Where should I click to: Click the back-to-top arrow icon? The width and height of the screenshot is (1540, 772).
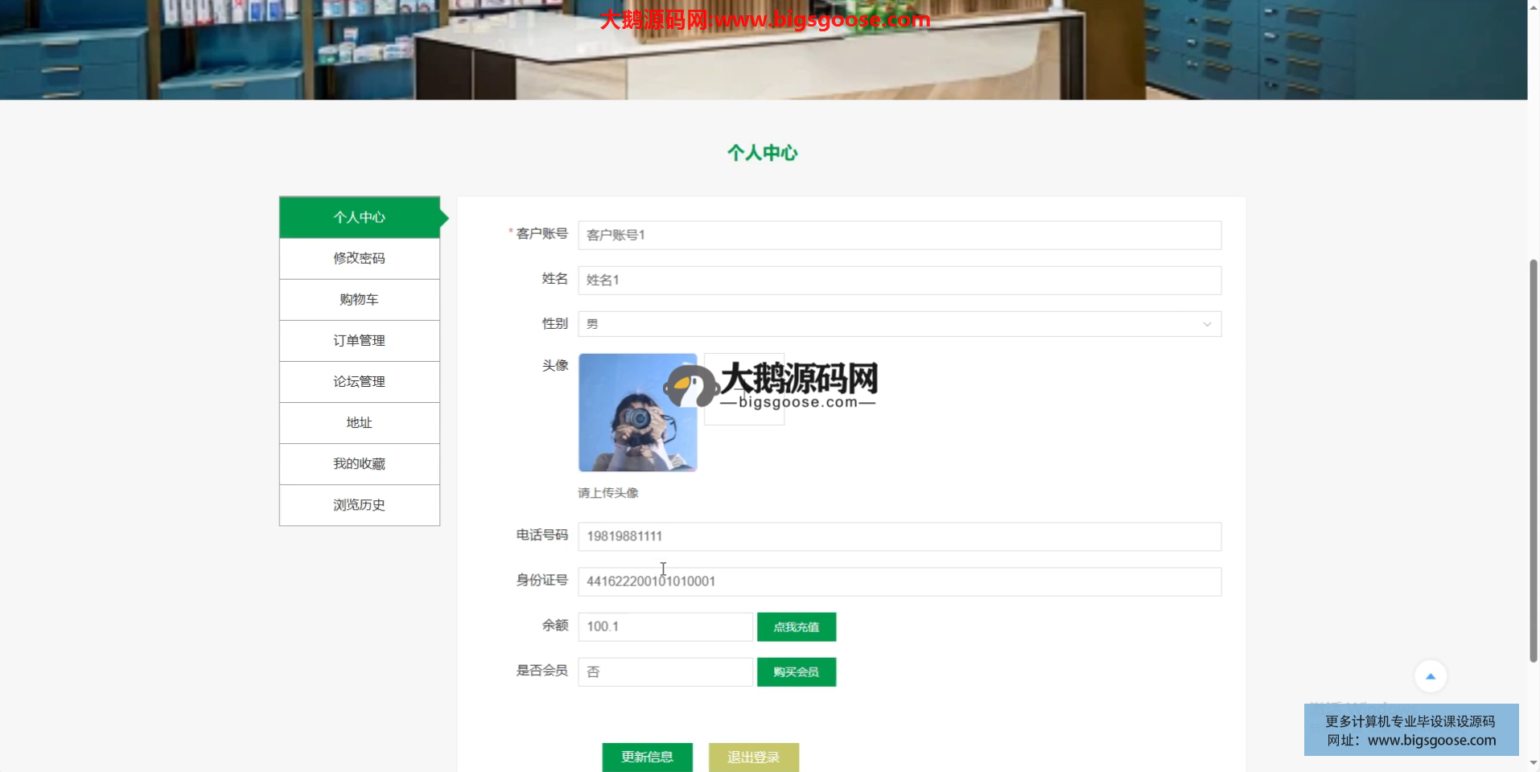click(1430, 676)
